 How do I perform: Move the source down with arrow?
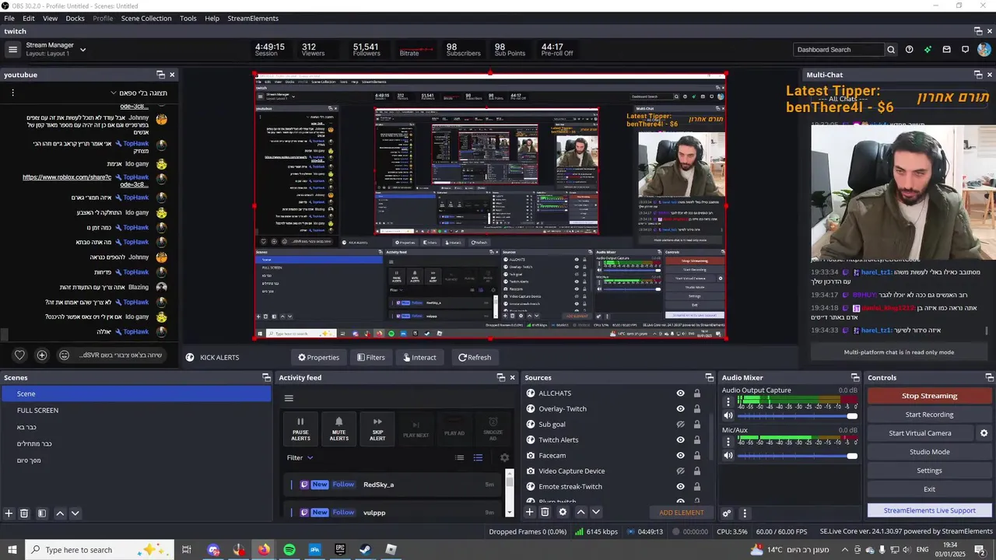coord(596,512)
